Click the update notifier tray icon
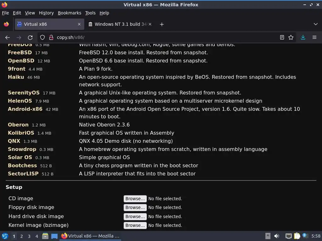This screenshot has height=241, width=322. tap(305, 236)
